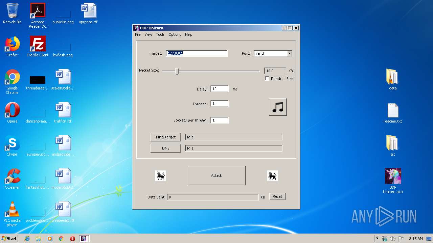Click the Delay input field
The width and height of the screenshot is (433, 243).
(x=220, y=89)
